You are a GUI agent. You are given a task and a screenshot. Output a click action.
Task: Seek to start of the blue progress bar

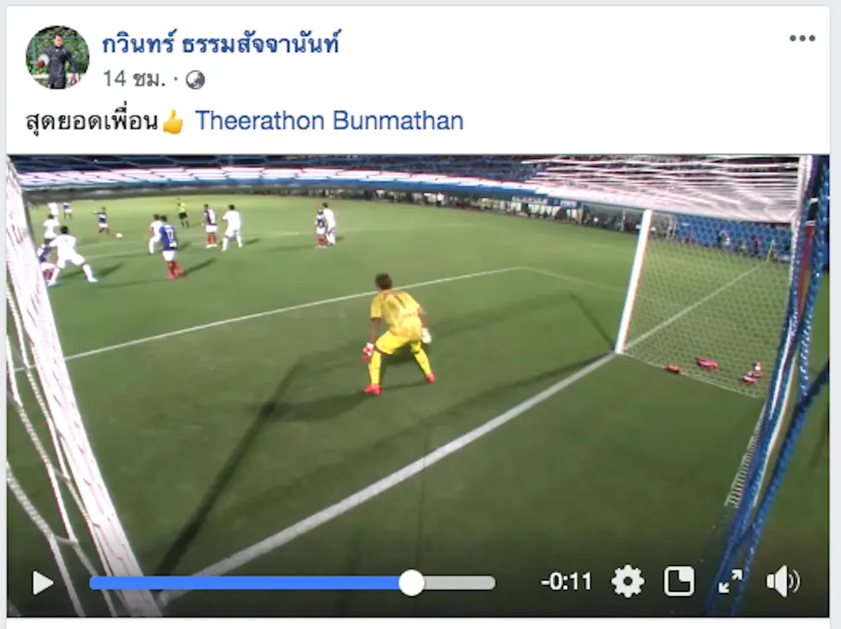(x=93, y=583)
